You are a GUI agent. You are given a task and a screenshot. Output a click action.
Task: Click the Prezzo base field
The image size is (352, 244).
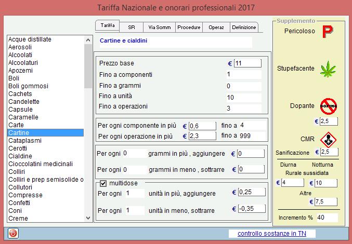pyautogui.click(x=247, y=63)
